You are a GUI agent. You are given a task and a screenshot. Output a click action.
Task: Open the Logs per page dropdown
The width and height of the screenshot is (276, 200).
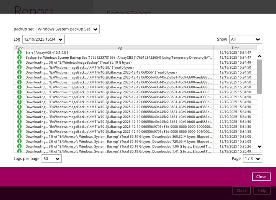[x=52, y=159]
